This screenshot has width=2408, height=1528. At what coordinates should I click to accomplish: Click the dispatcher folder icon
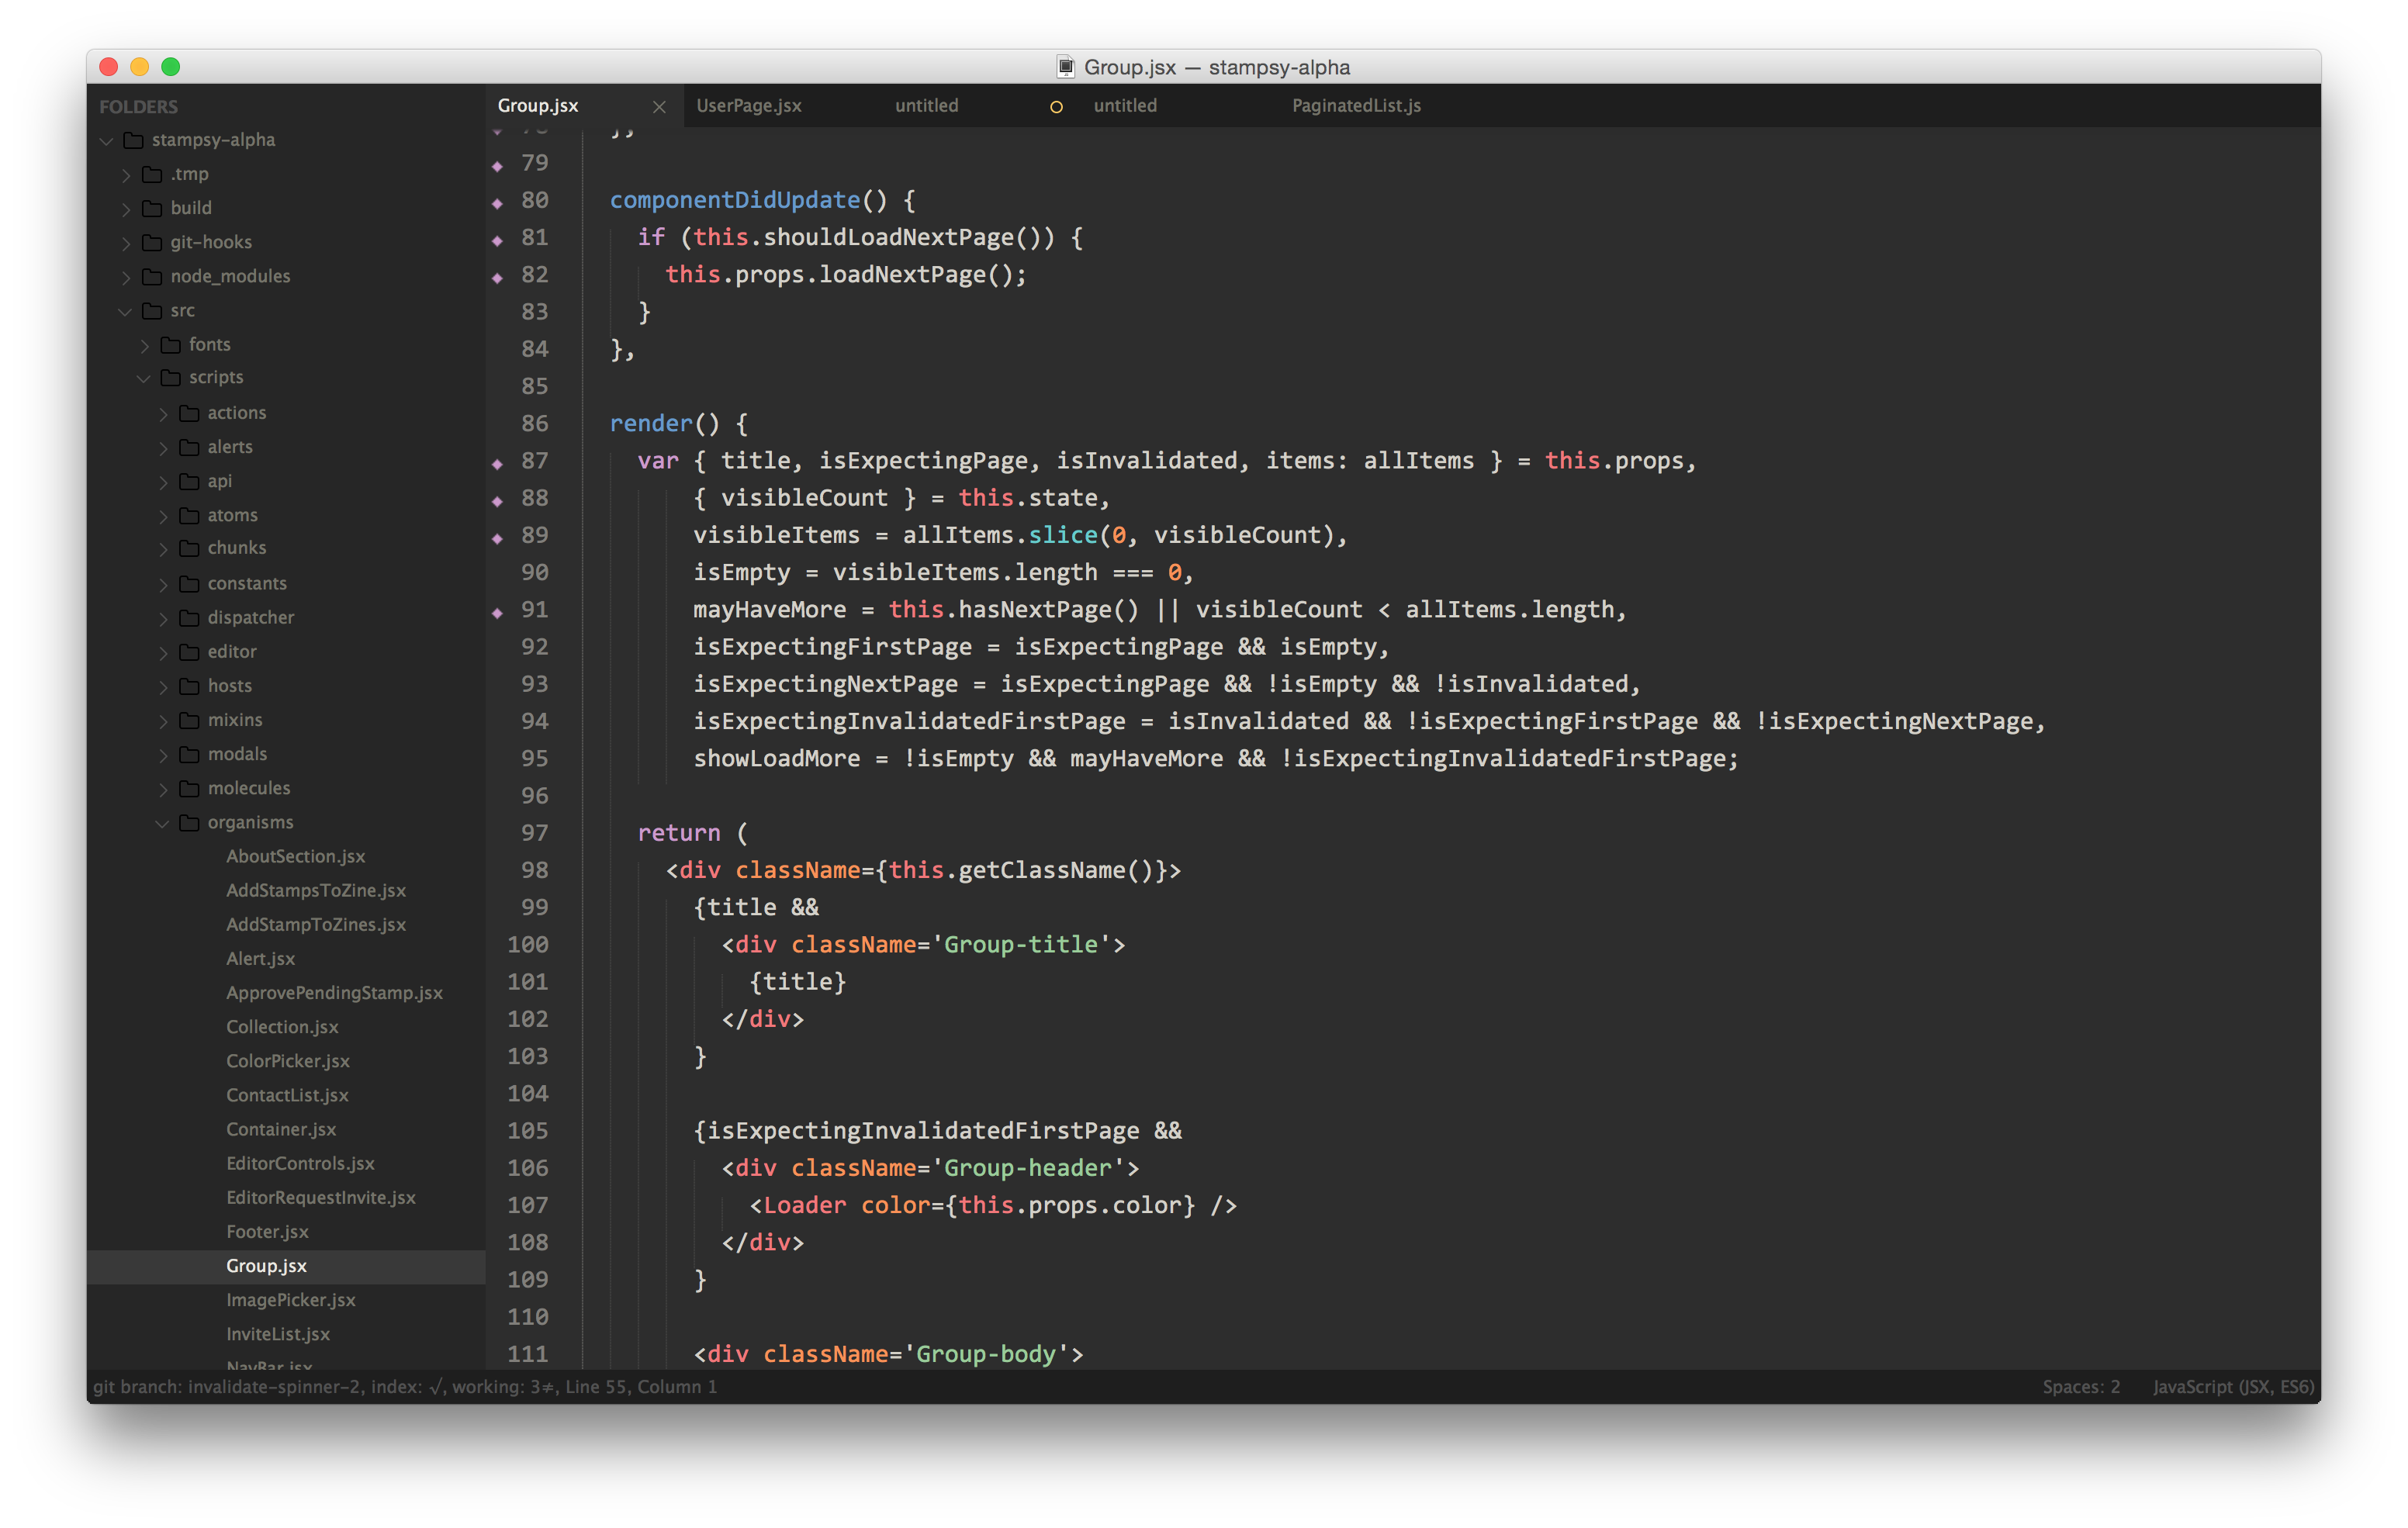point(189,617)
